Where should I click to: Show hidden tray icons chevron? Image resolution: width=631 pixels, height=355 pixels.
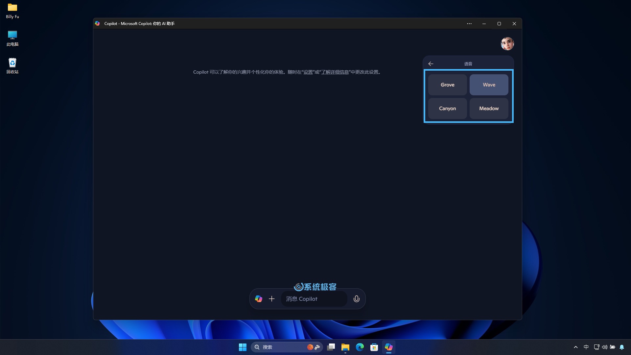(576, 347)
